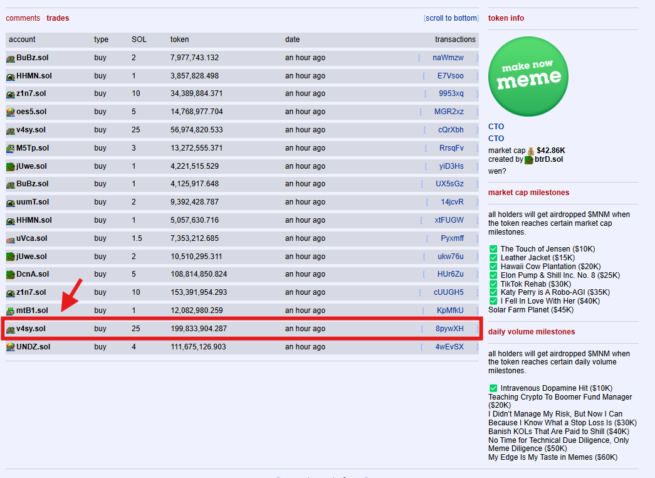The width and height of the screenshot is (655, 478).
Task: Open the green 'make now meme' token image
Action: 528,77
